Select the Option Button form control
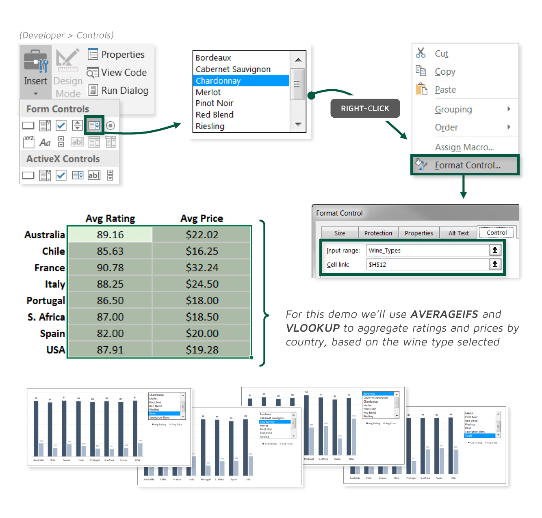Screen dimensions: 542x518 (x=110, y=125)
